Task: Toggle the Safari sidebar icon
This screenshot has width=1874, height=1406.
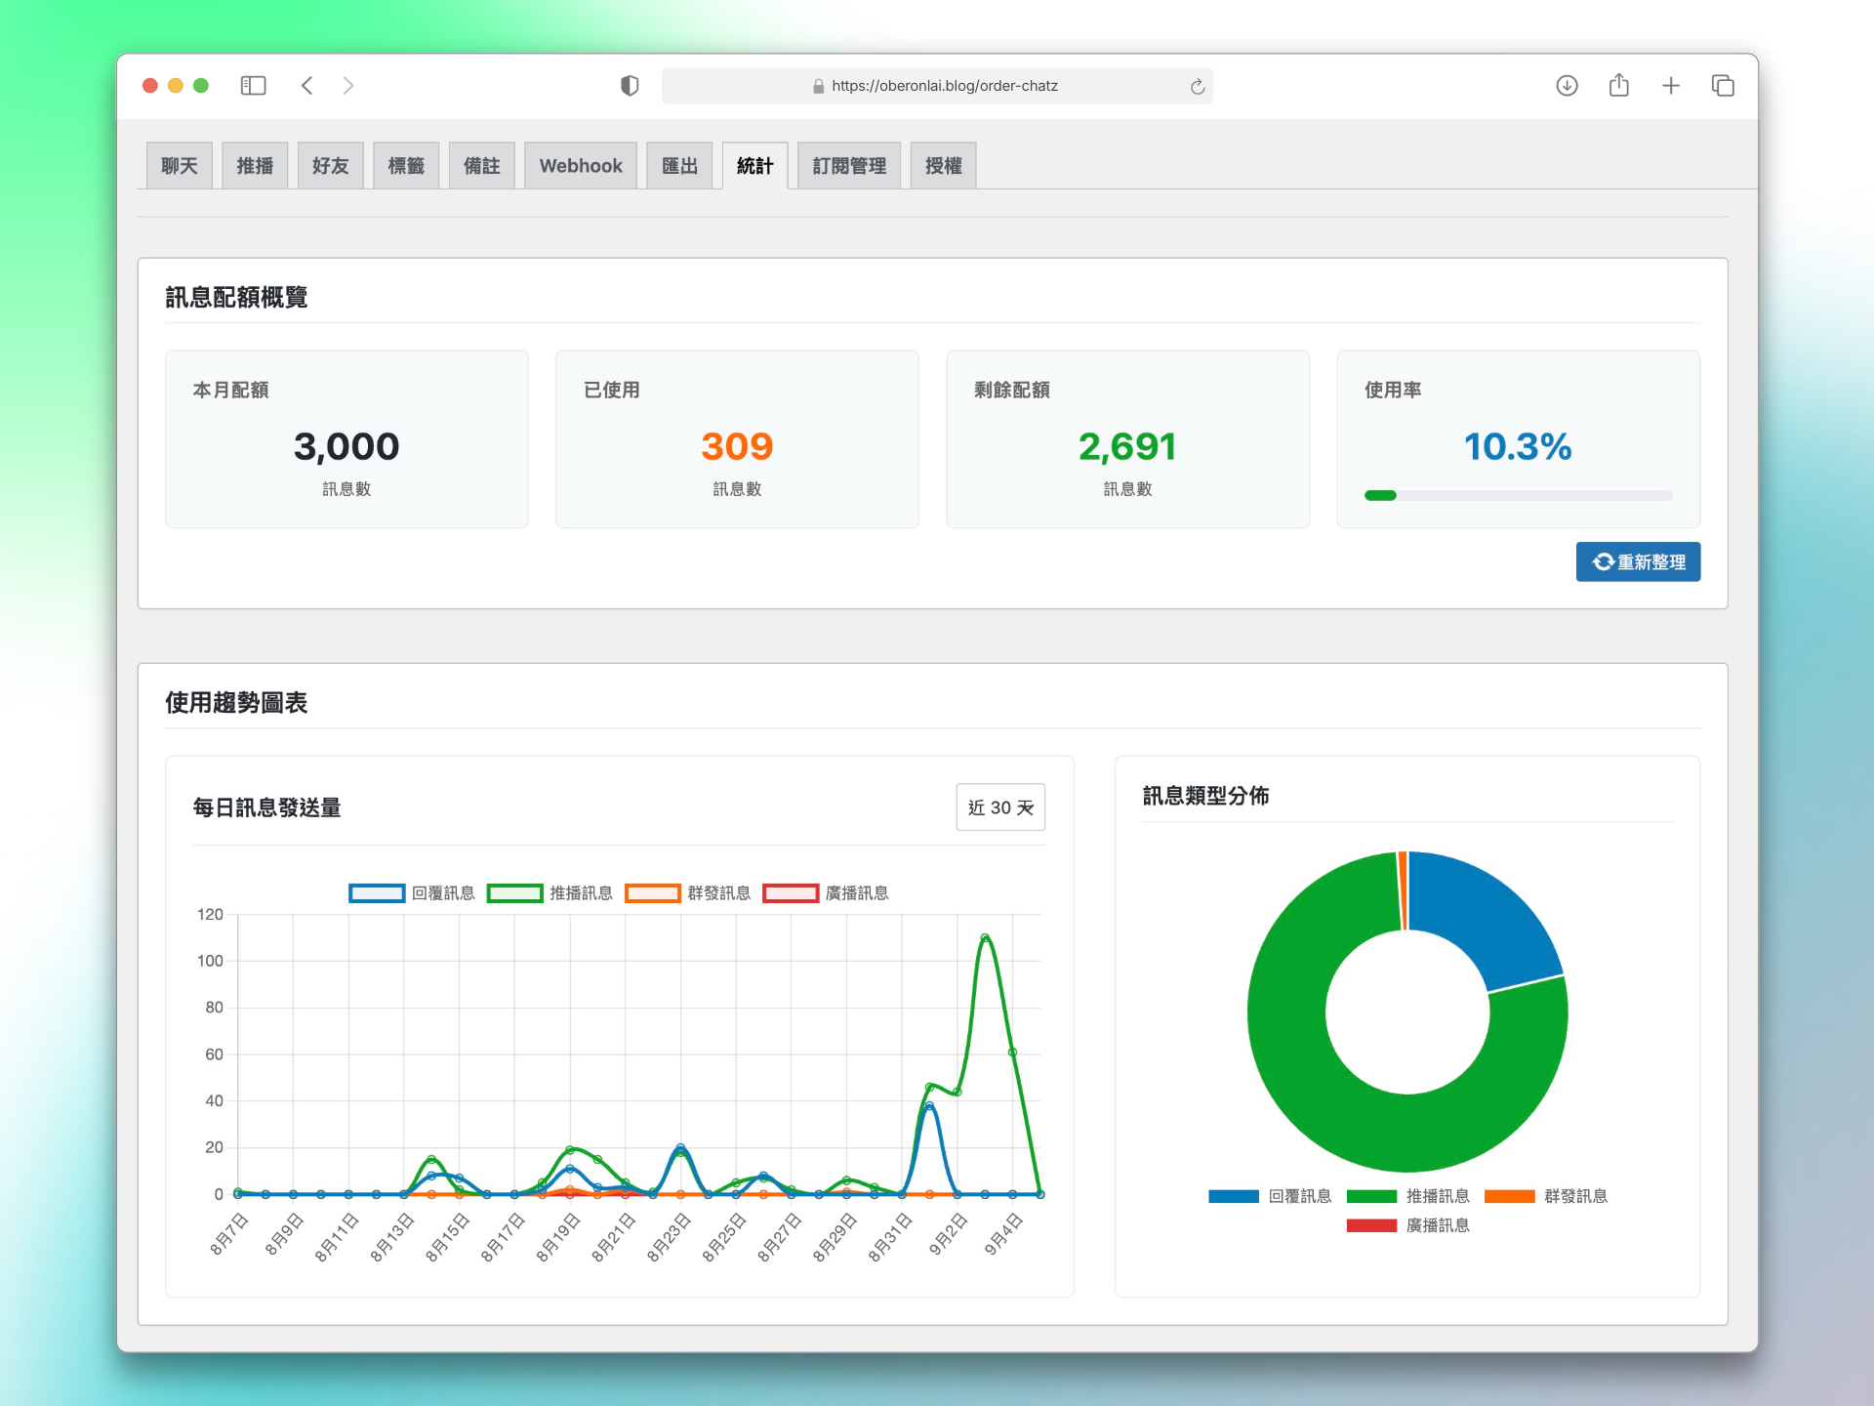Action: pyautogui.click(x=253, y=86)
